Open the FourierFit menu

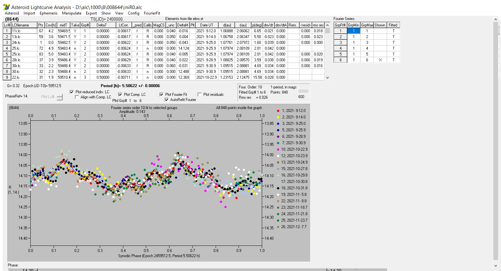(x=152, y=13)
